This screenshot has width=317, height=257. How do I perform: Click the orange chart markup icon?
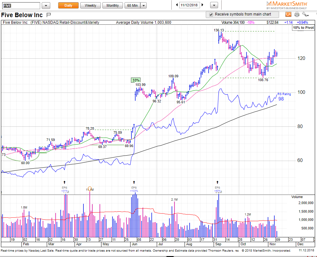click(289, 14)
